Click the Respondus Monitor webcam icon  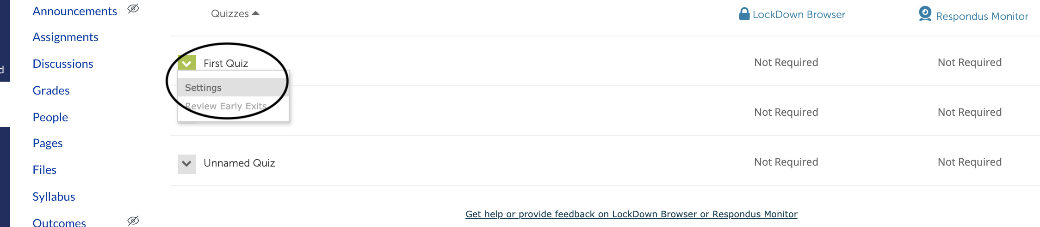(925, 14)
